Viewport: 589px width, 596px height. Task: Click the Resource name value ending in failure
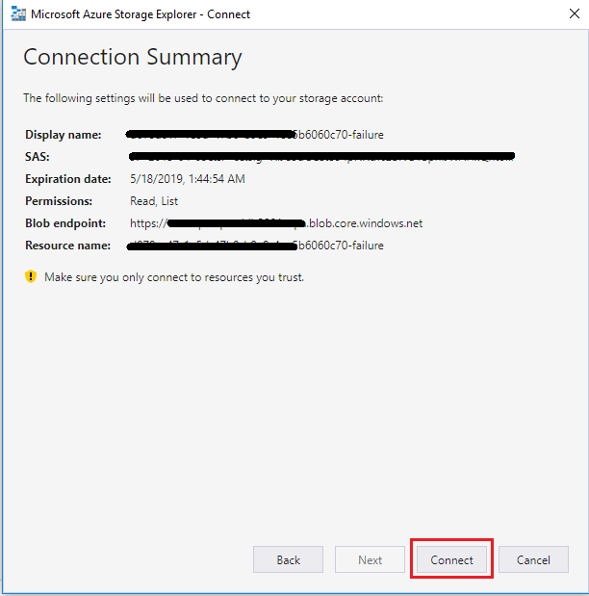pos(255,246)
